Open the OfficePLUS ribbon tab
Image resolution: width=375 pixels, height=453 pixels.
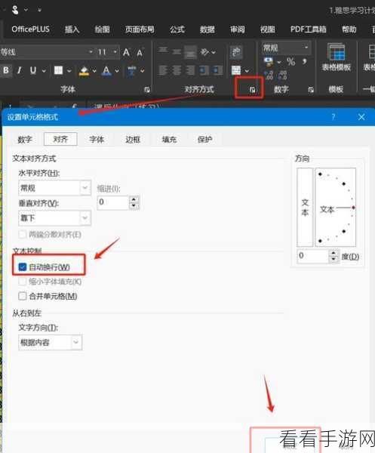[x=31, y=29]
